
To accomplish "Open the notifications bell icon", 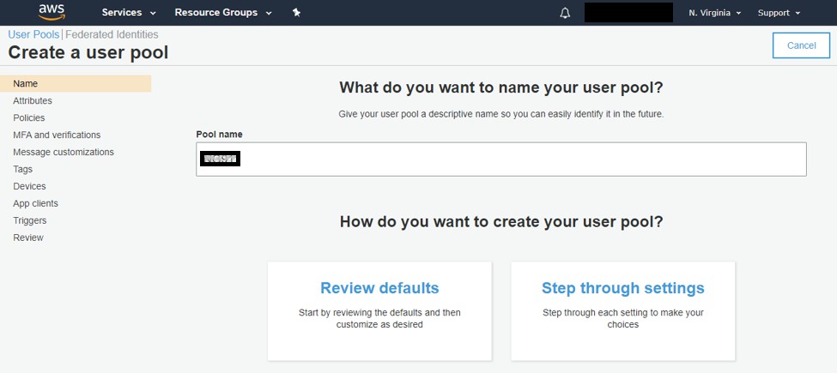I will coord(565,13).
